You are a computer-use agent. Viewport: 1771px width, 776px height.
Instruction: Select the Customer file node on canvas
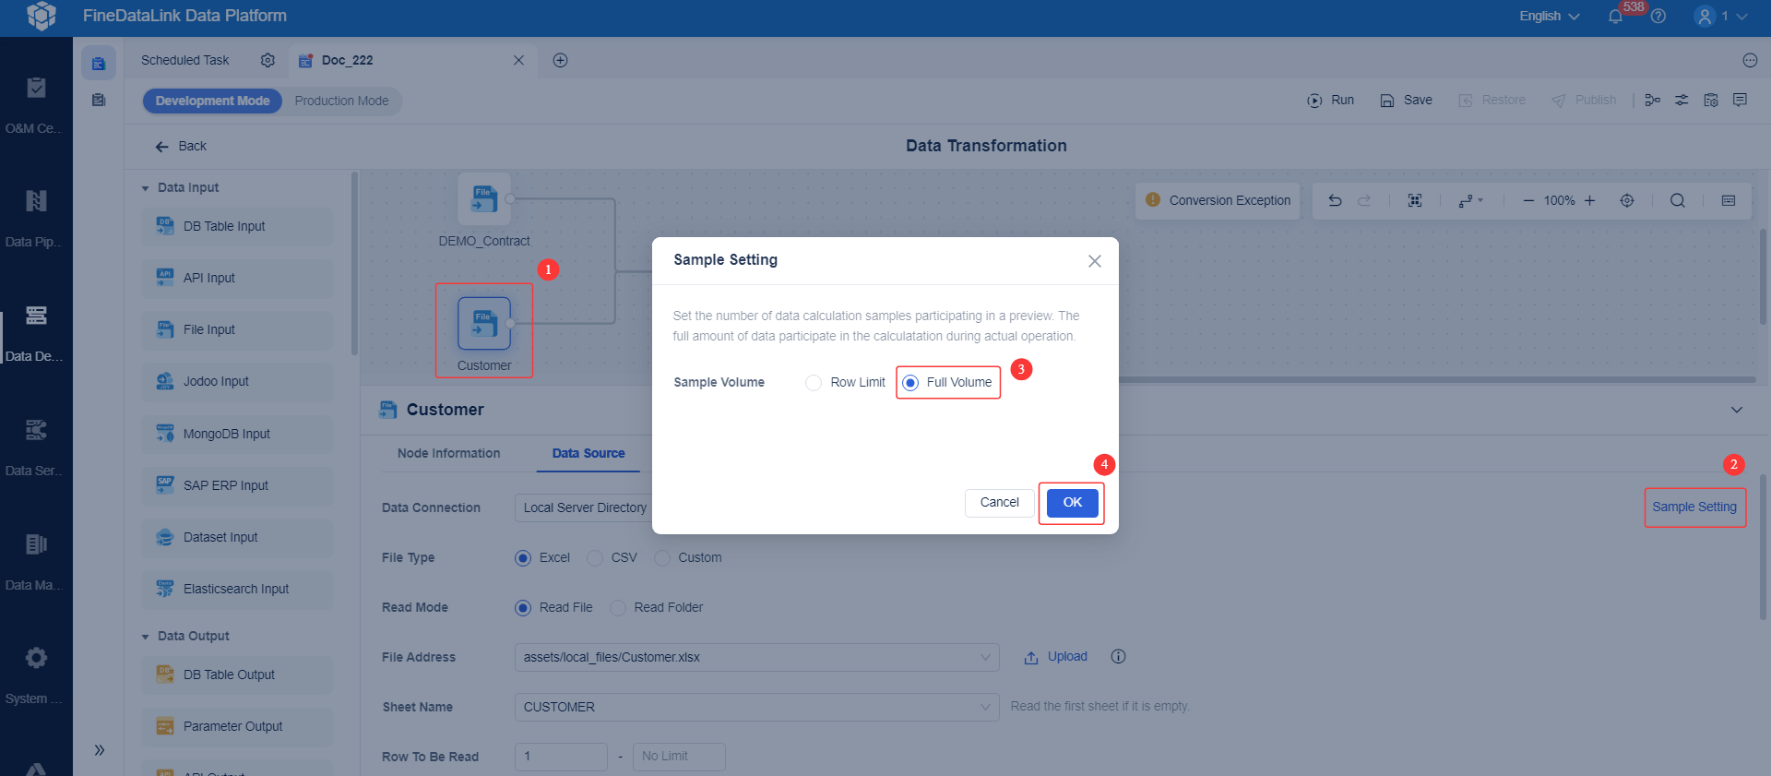coord(484,323)
